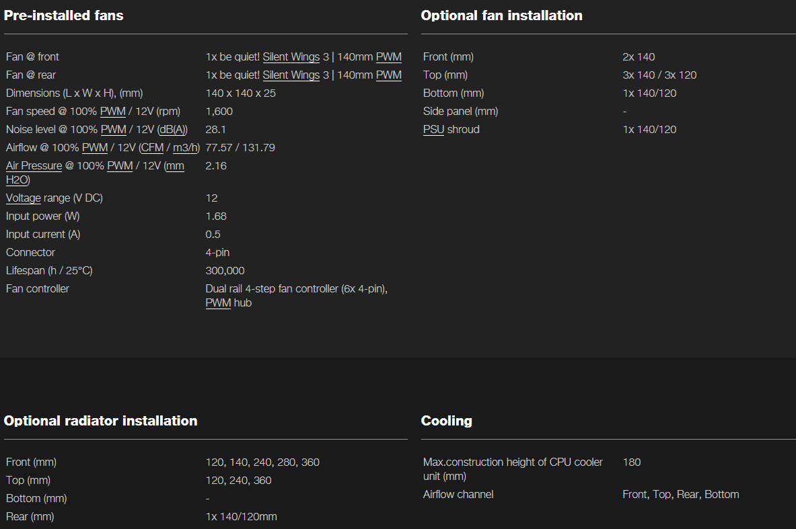Click 'Lifespan (h / 25°C)' label

pyautogui.click(x=49, y=271)
